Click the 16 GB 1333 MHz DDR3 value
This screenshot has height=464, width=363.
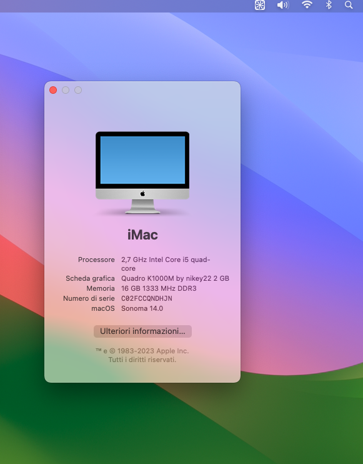click(x=159, y=288)
